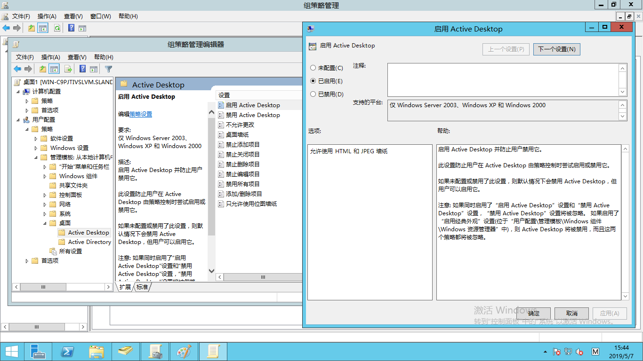Image resolution: width=643 pixels, height=361 pixels.
Task: Open 窗口(W) menu in Group Policy Management
Action: pyautogui.click(x=100, y=16)
